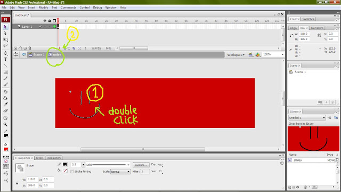The height and width of the screenshot is (192, 341).
Task: Open the Edit Symbols icon menu
Action: point(258,54)
